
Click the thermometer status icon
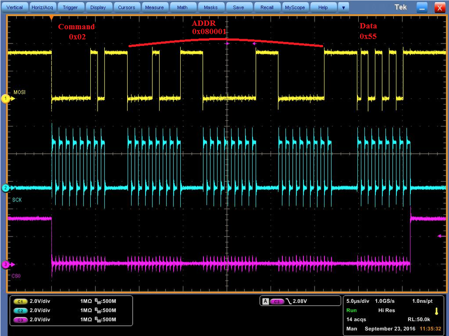pyautogui.click(x=436, y=311)
